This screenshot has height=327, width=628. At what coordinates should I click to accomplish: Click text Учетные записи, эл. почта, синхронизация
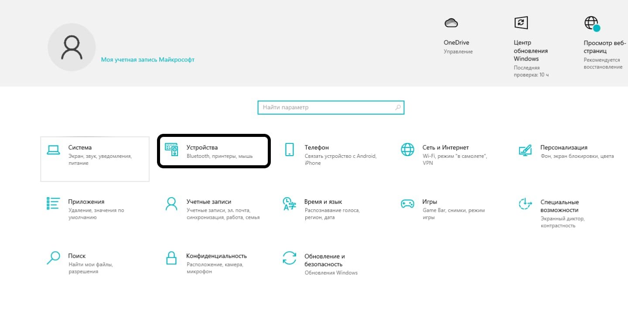point(223,214)
